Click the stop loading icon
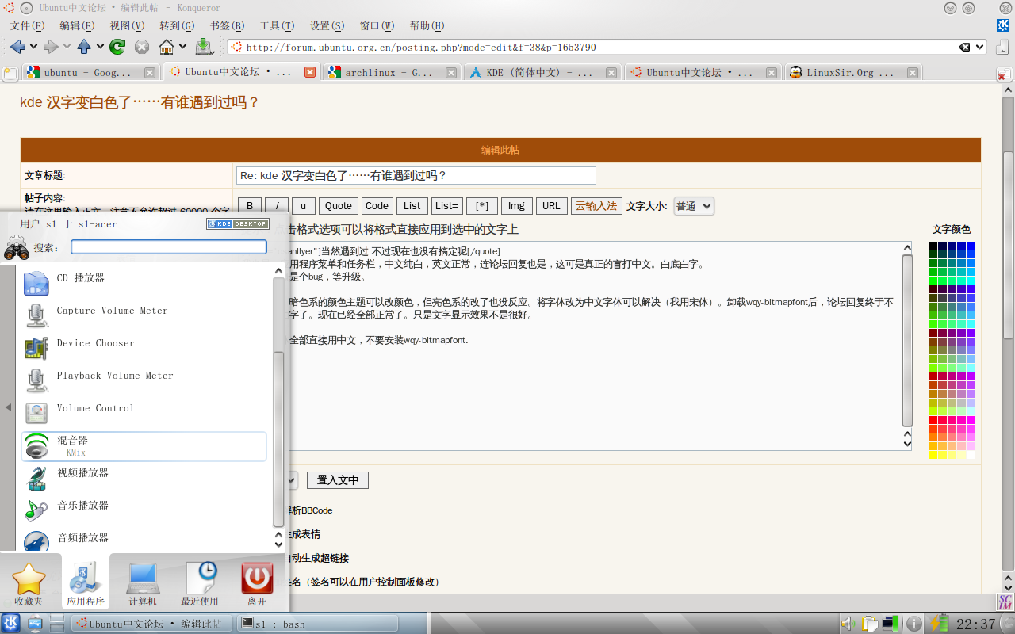Image resolution: width=1015 pixels, height=634 pixels. tap(142, 47)
